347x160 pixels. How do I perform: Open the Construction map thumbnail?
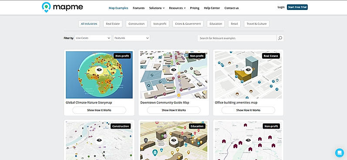coord(99,141)
